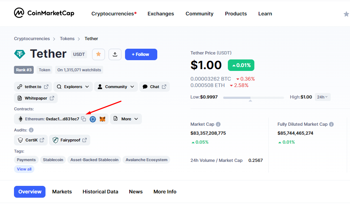The height and width of the screenshot is (207, 350).
Task: Switch to the Markets tab
Action: coord(62,192)
